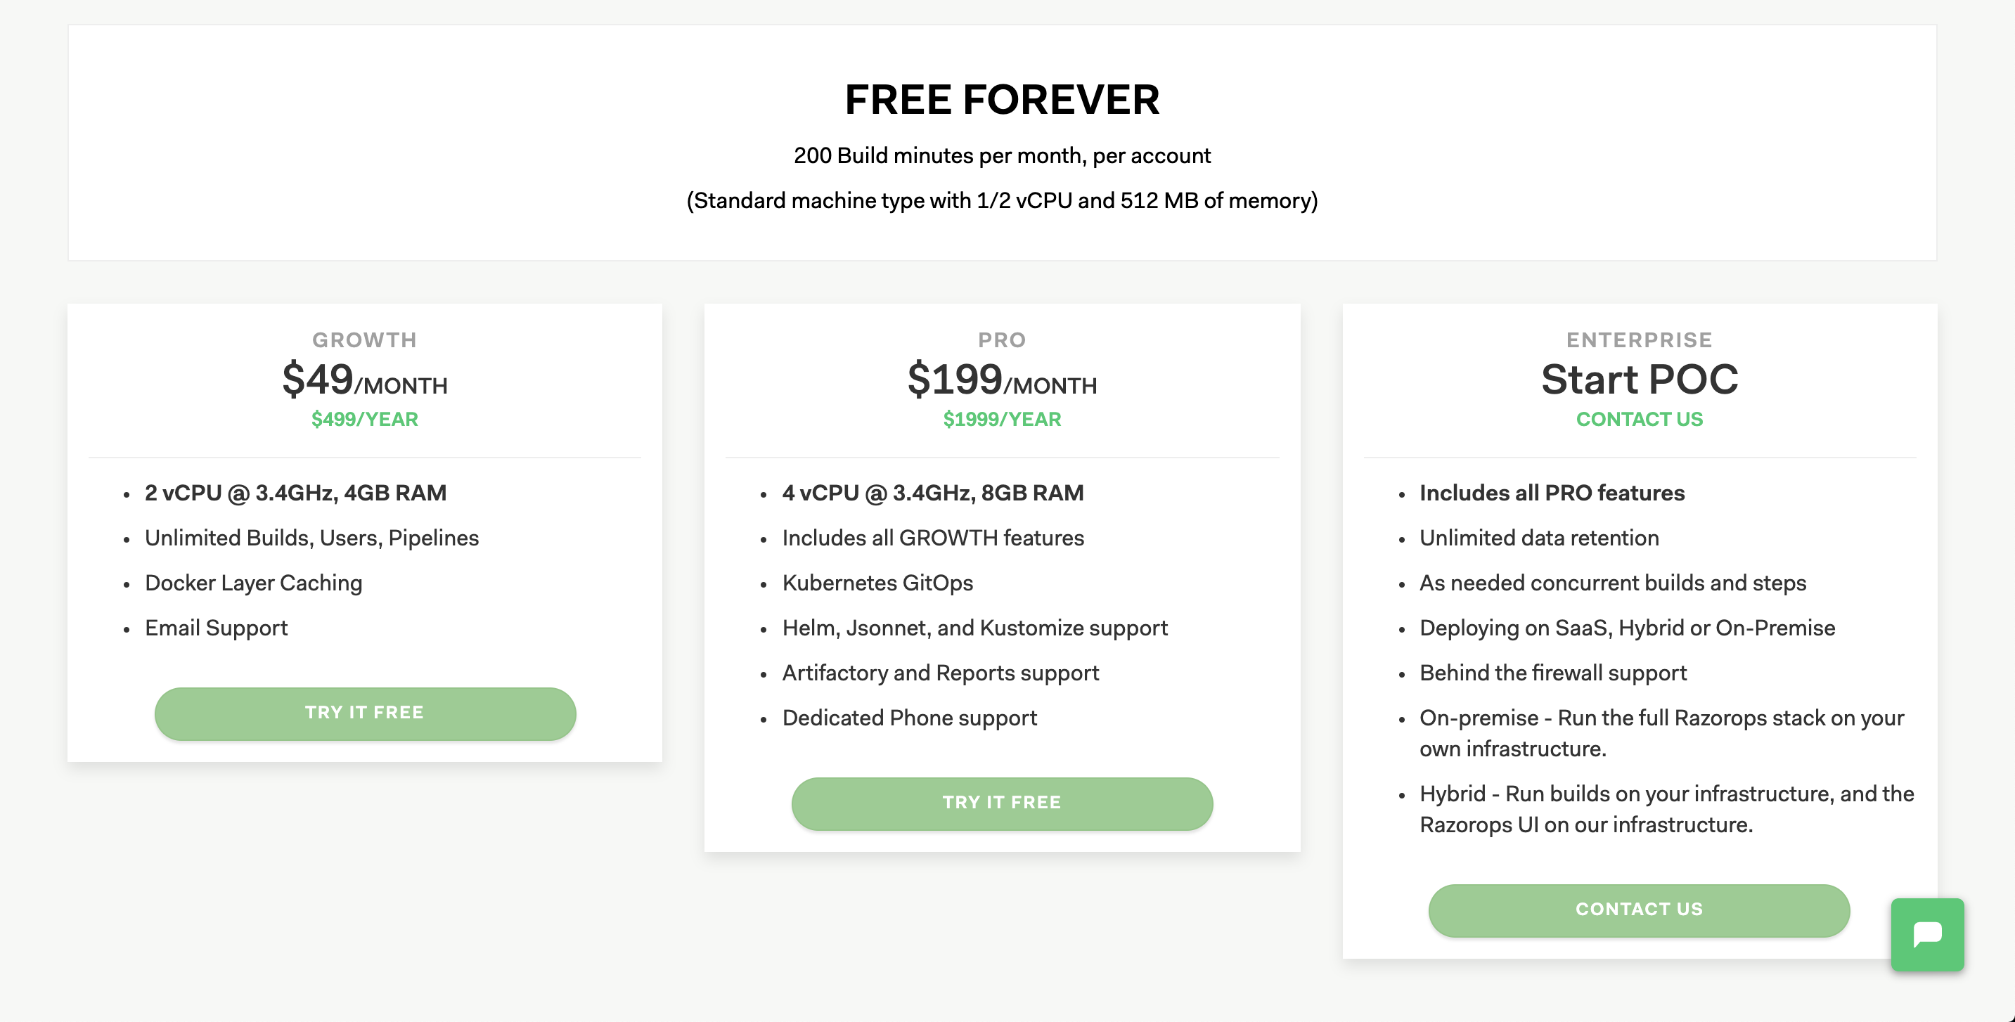Image resolution: width=2015 pixels, height=1022 pixels.
Task: Click the PRO plan title
Action: point(1001,340)
